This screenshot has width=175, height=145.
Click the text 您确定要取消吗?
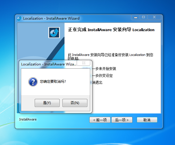(x=53, y=82)
